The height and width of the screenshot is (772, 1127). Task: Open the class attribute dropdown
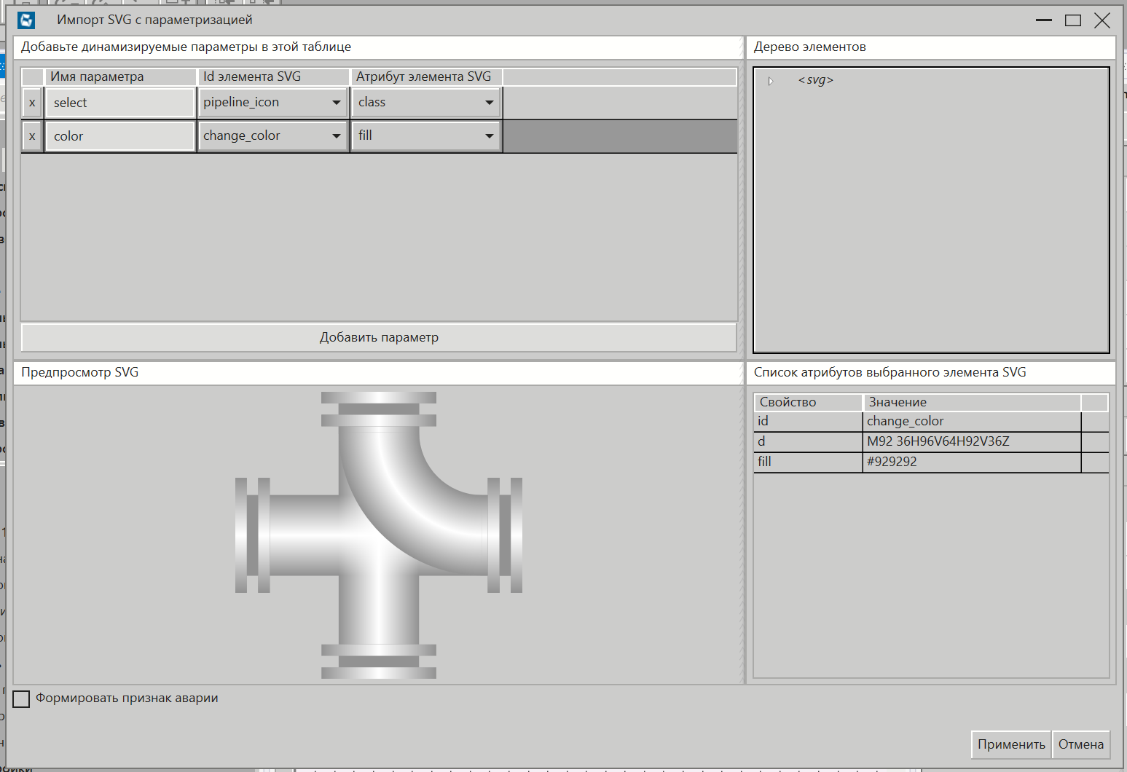coord(489,103)
